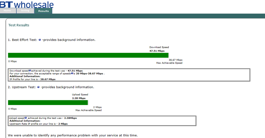The width and height of the screenshot is (265, 138).
Task: Click the green upload speed bar
Action: pos(48,103)
